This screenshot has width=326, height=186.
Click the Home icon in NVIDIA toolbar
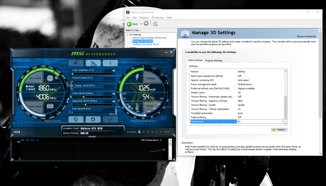pos(155,24)
